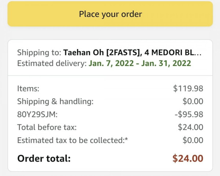Click the Items amount $119.98
220x176 pixels.
click(x=188, y=89)
